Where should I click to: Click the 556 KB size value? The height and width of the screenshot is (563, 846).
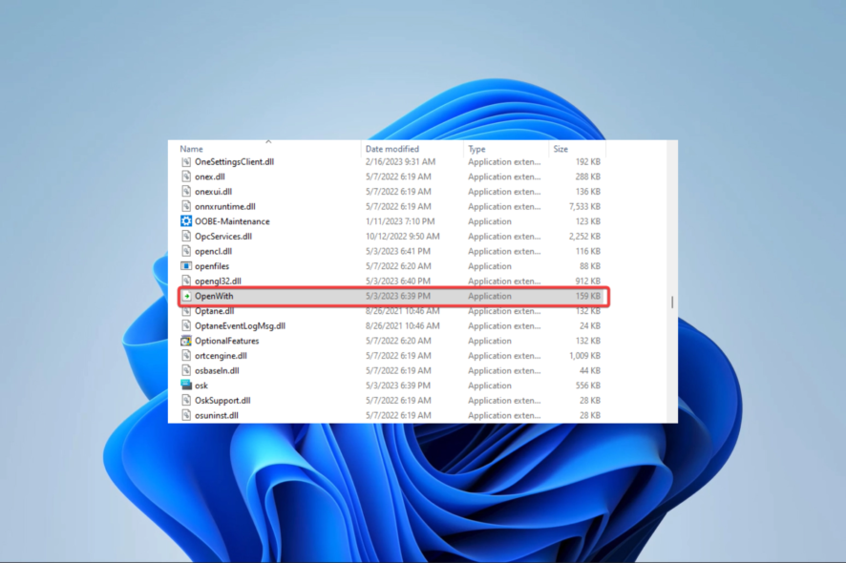588,386
